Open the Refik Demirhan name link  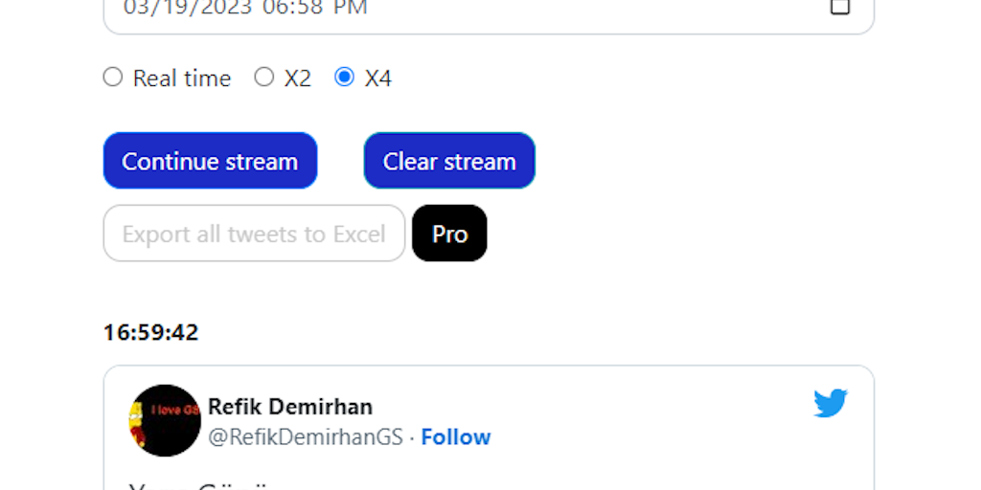(290, 407)
